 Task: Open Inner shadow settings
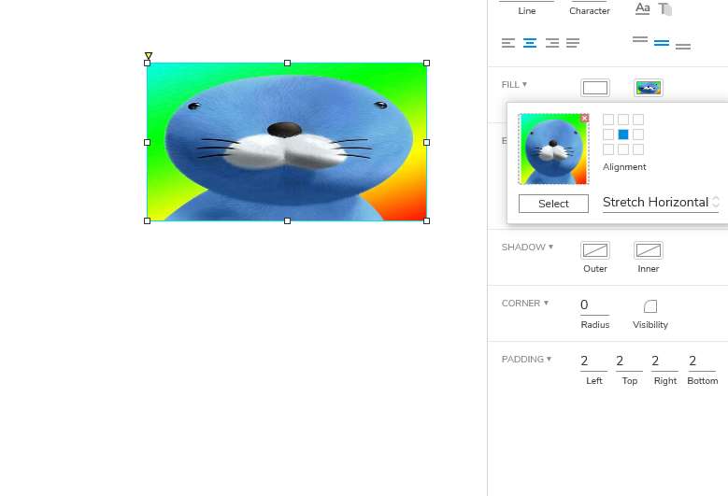649,250
